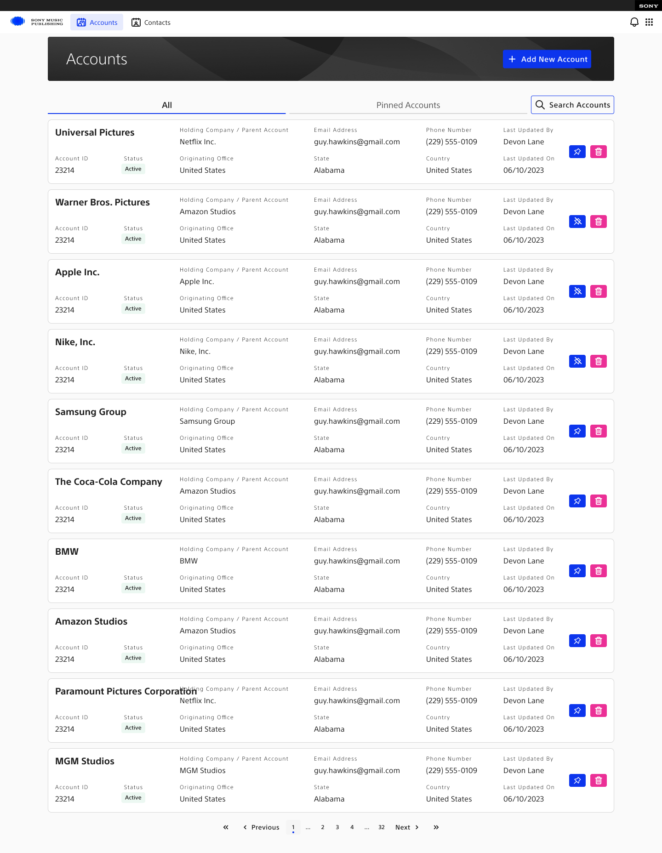Click the Active status badge for BMW
Image resolution: width=662 pixels, height=853 pixels.
(x=133, y=588)
